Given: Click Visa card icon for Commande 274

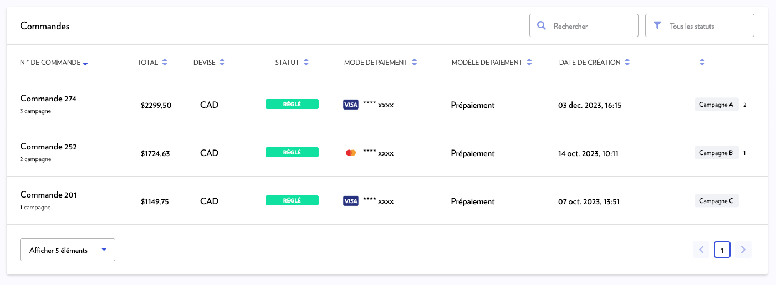Looking at the screenshot, I should coord(351,105).
